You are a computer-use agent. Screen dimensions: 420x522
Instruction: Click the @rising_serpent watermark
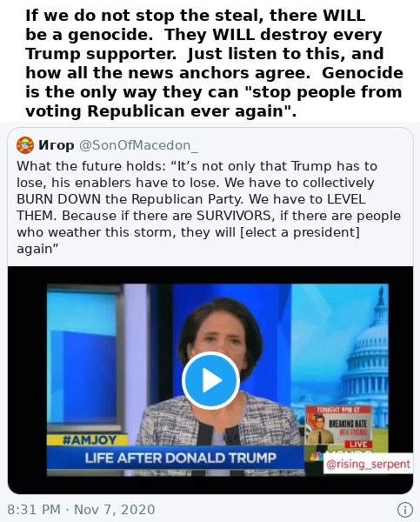tap(368, 464)
